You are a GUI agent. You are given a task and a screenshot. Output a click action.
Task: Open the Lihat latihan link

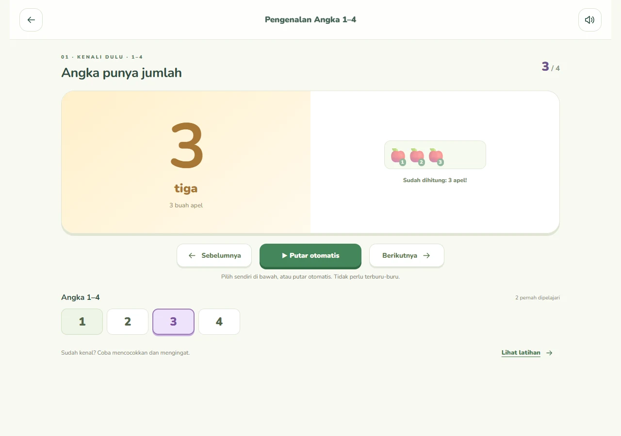pos(527,353)
